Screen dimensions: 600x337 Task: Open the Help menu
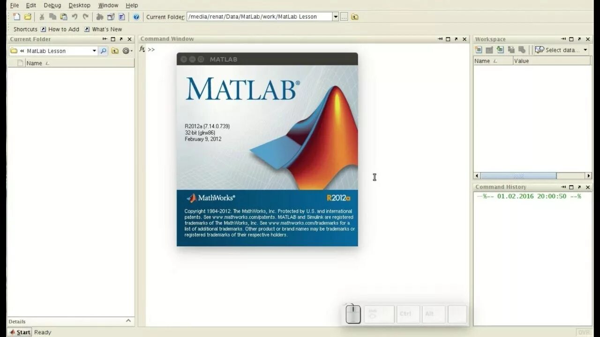click(132, 5)
